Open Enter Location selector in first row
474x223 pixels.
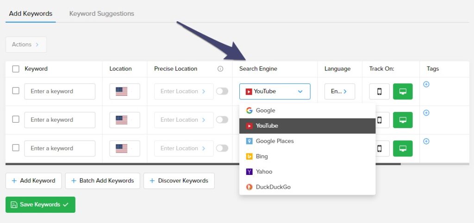[184, 91]
